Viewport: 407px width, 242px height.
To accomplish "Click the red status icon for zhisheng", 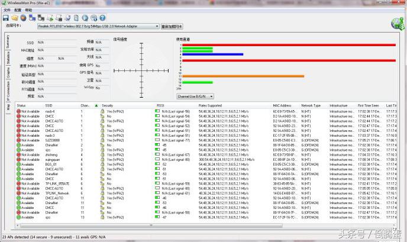I will [x=18, y=154].
